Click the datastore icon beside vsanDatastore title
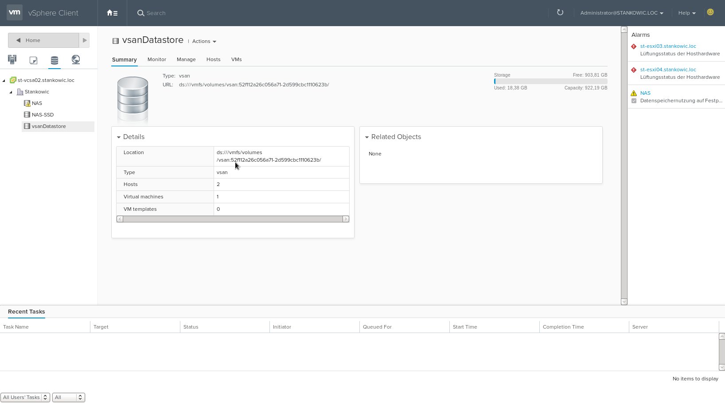 [116, 41]
